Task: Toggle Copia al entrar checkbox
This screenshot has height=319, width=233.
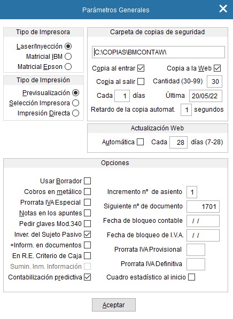Action: point(141,68)
